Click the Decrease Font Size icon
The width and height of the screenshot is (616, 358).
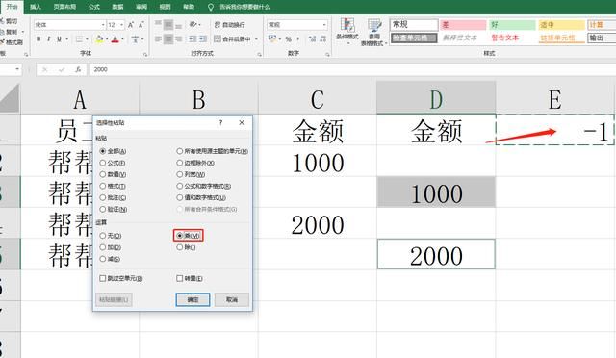(x=141, y=25)
